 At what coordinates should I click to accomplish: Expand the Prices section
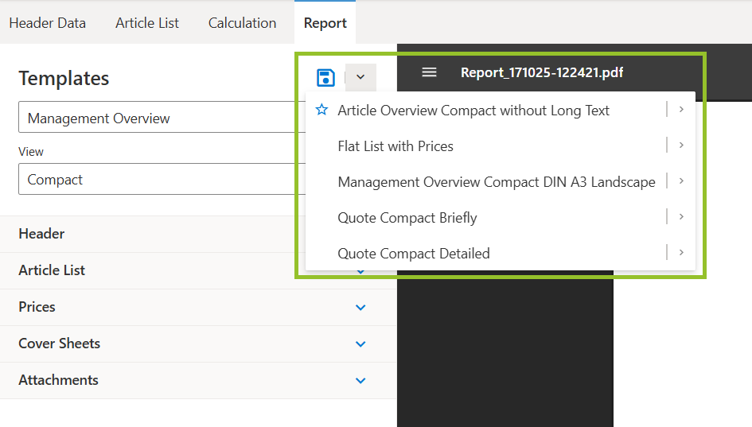[360, 308]
